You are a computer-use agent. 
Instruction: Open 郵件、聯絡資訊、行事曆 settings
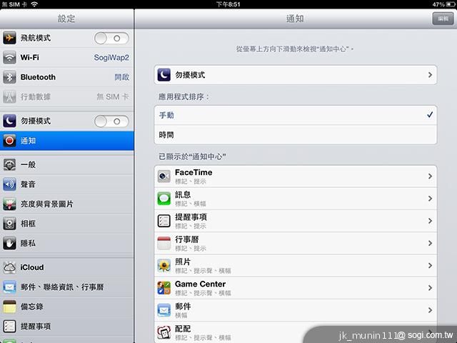pos(66,287)
